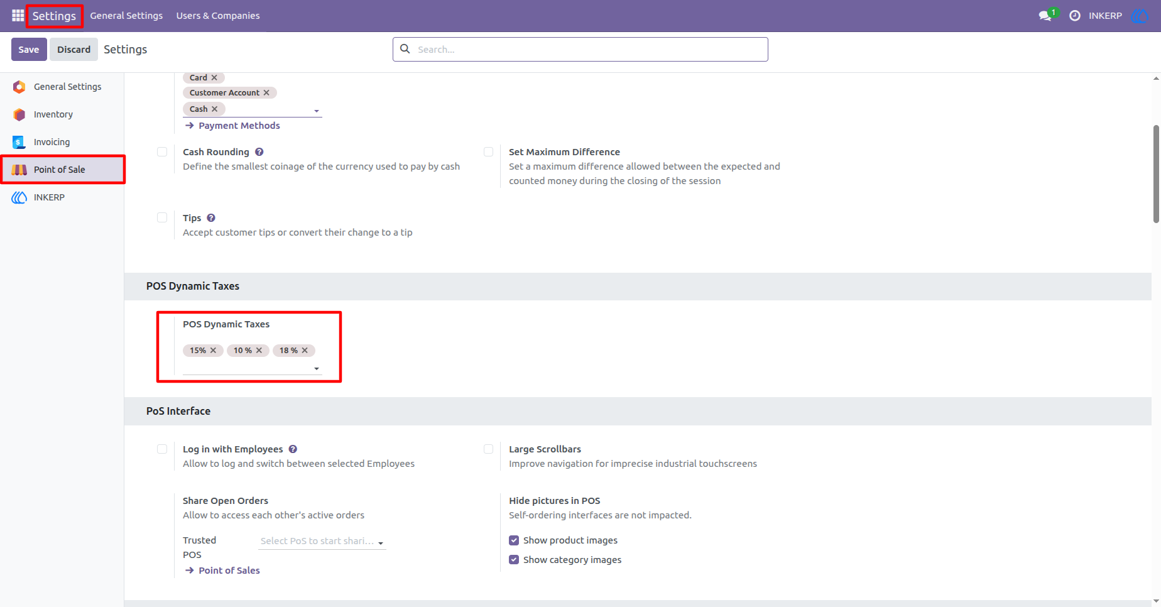
Task: Open the conversations chat icon
Action: click(x=1045, y=16)
